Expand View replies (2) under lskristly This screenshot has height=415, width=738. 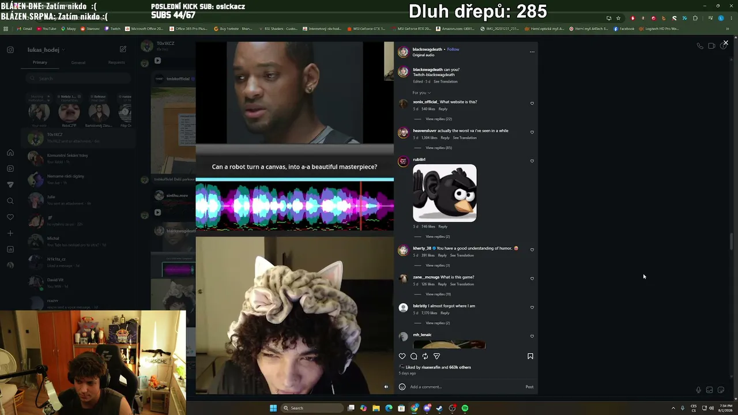click(438, 323)
